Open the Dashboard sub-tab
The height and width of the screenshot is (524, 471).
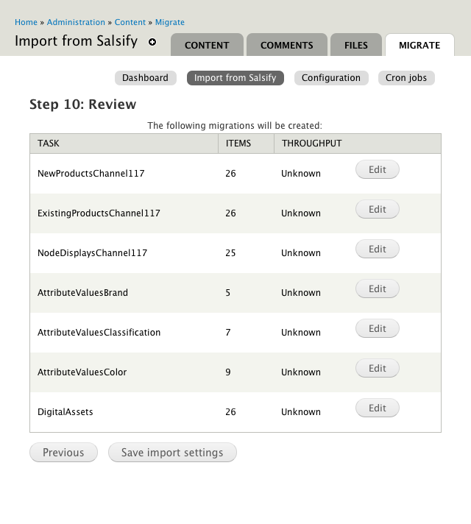[x=145, y=78]
